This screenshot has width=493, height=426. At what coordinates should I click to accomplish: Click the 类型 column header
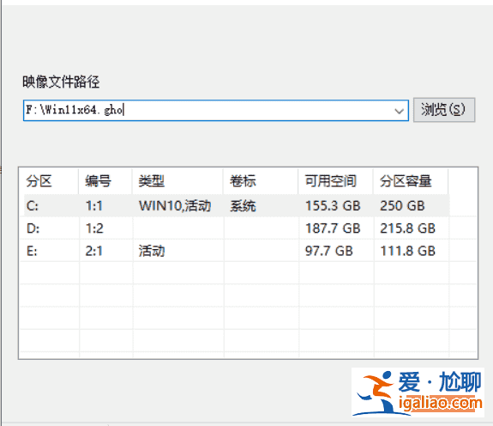pos(177,181)
